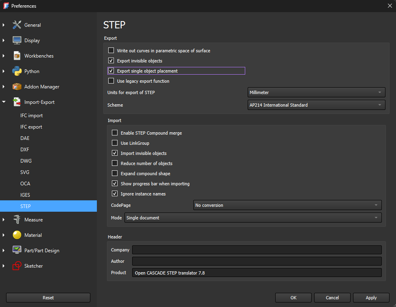This screenshot has width=396, height=307.
Task: Open the Units for export dropdown
Action: point(316,92)
